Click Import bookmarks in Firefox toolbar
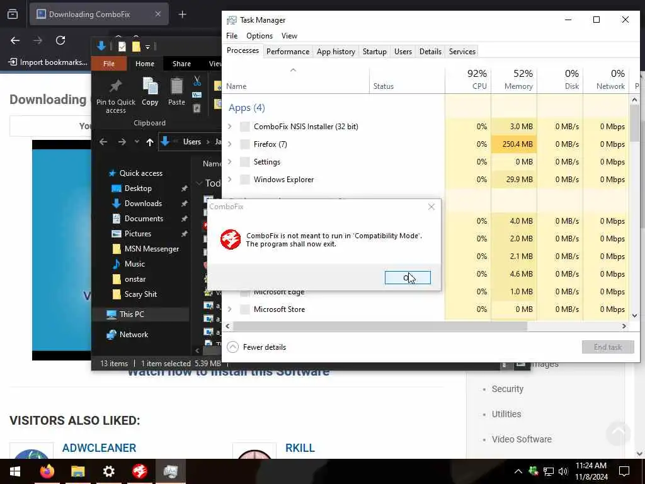 (x=48, y=62)
